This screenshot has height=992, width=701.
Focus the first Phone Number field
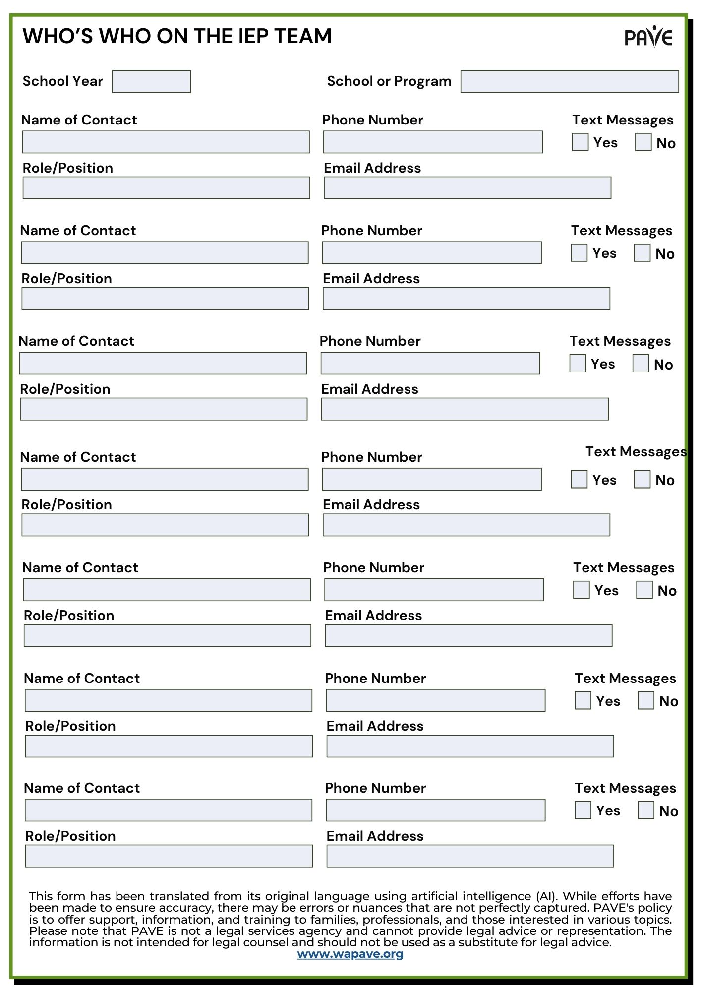coord(433,142)
